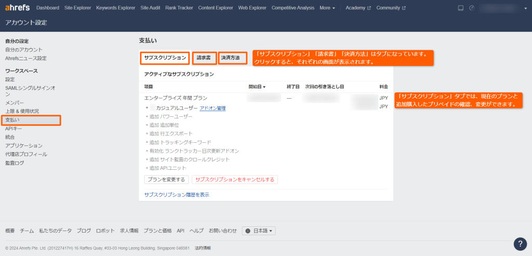The width and height of the screenshot is (532, 256).
Task: Open Academy external link
Action: (x=358, y=8)
